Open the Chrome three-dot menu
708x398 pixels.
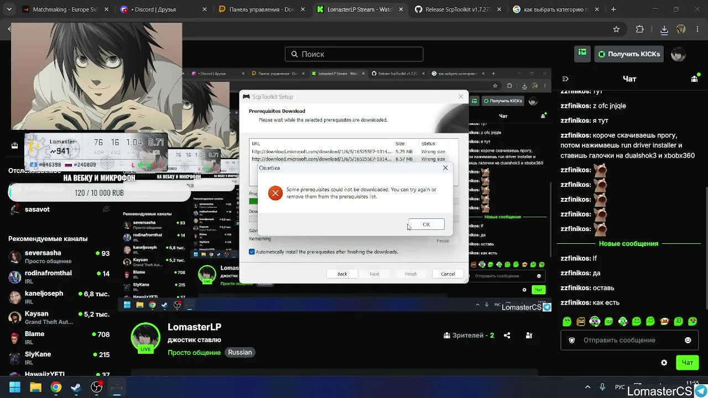coord(698,29)
